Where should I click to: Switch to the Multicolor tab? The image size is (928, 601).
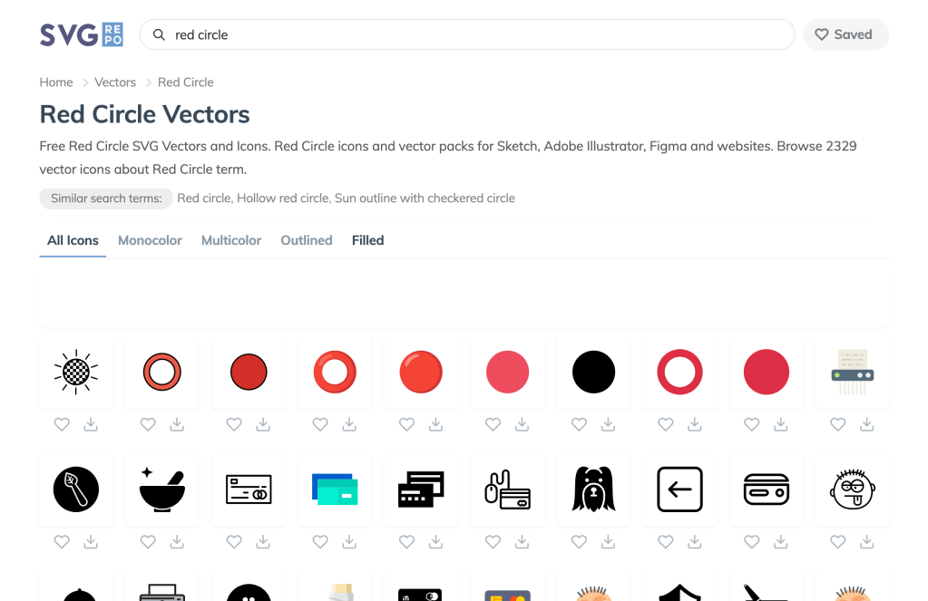(231, 240)
